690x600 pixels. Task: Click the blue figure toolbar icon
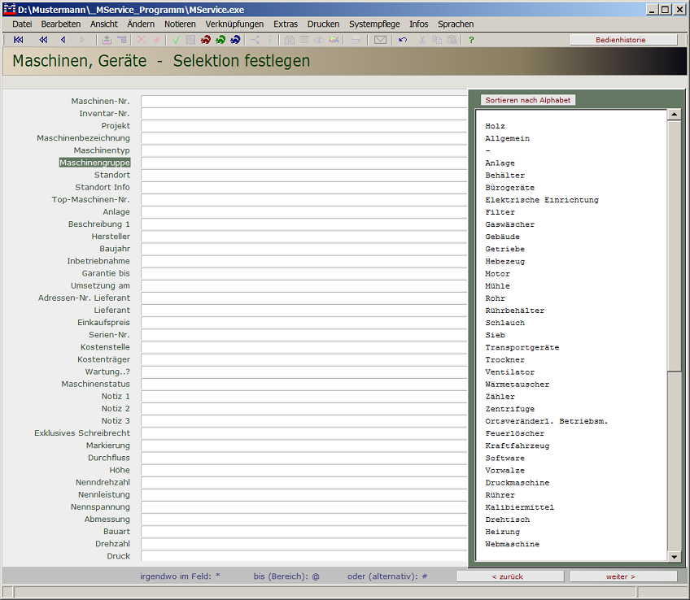click(235, 40)
